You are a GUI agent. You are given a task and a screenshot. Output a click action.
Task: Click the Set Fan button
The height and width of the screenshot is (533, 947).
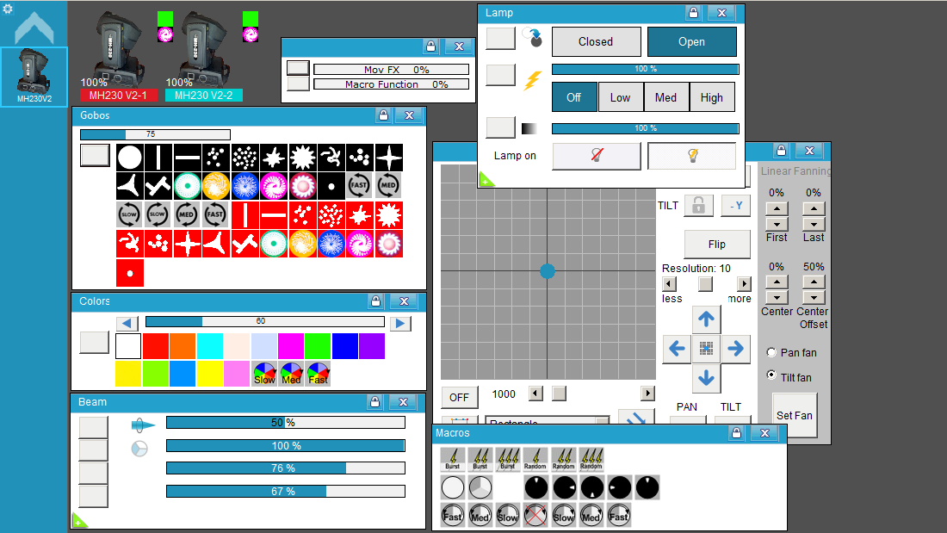tap(795, 415)
